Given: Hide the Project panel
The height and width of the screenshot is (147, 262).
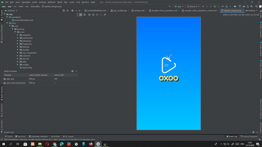Looking at the screenshot, I should point(76,11).
